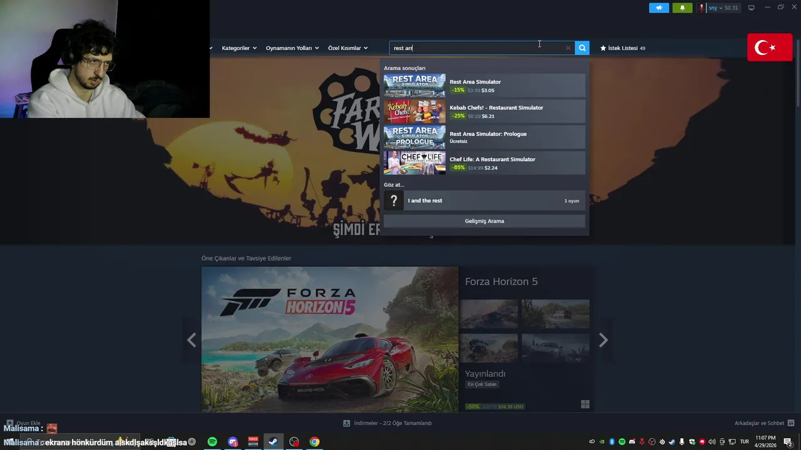Select Rest Area Simulator: Prologue result
801x450 pixels.
tap(484, 137)
